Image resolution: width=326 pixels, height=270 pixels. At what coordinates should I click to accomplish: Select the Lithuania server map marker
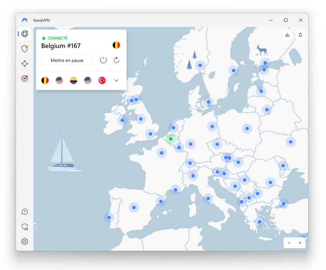(267, 110)
